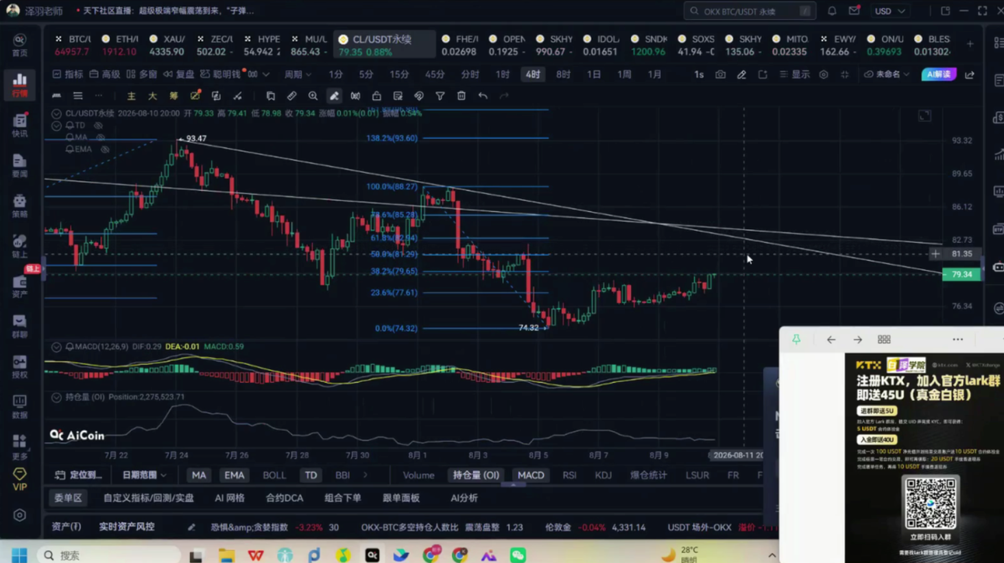The height and width of the screenshot is (563, 1004).
Task: Open the 未命名 layout dropdown
Action: (887, 74)
